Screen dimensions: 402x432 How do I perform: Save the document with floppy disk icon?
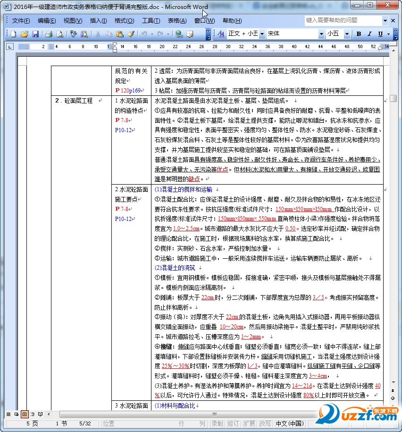point(35,34)
